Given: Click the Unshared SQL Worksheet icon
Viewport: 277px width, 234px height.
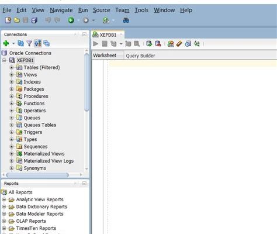Looking at the screenshot, I should coord(171,43).
